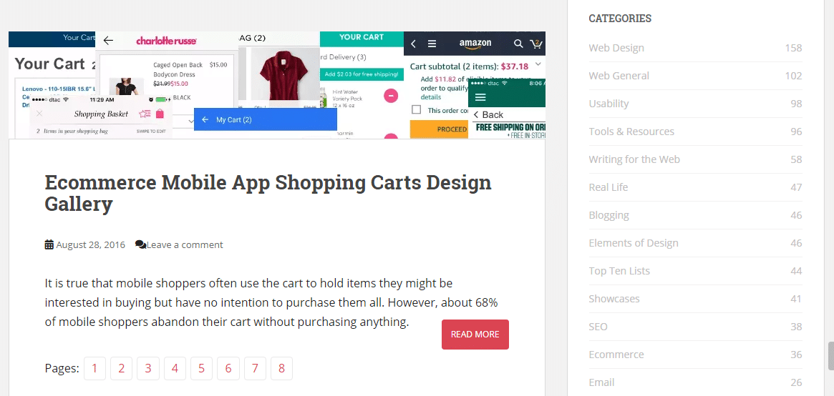This screenshot has width=834, height=396.
Task: Open the Web Design category
Action: coord(616,48)
